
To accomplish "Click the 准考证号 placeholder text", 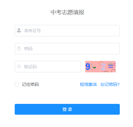I will (x=32, y=31).
